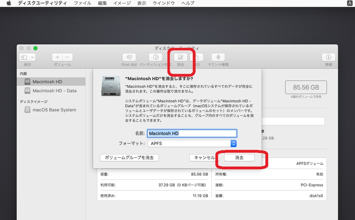
Task: Add a volume with plus button
Action: pos(57,57)
